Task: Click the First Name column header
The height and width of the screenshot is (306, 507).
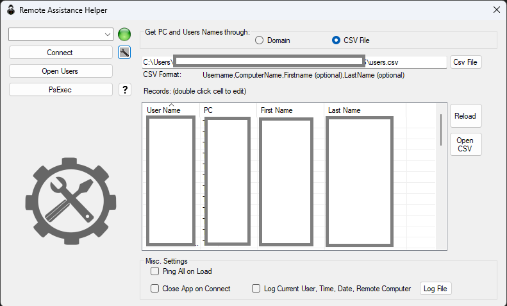Action: pyautogui.click(x=290, y=110)
